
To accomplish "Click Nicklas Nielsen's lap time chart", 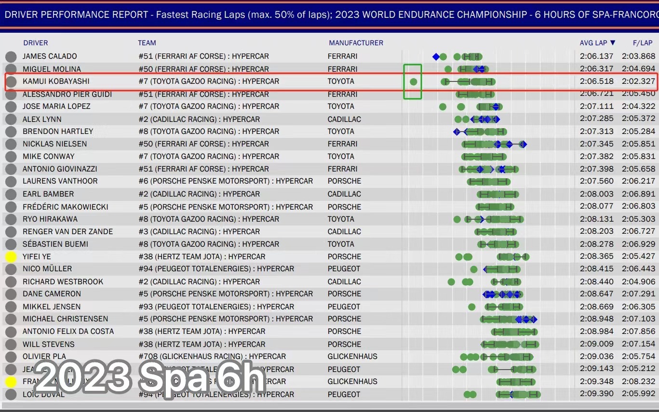I will (x=494, y=144).
